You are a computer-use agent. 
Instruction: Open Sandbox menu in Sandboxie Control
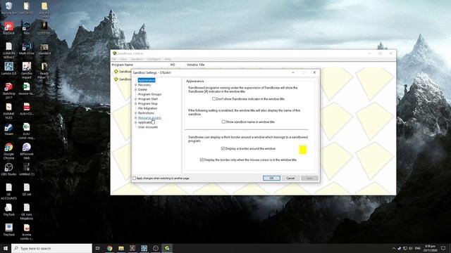point(137,59)
